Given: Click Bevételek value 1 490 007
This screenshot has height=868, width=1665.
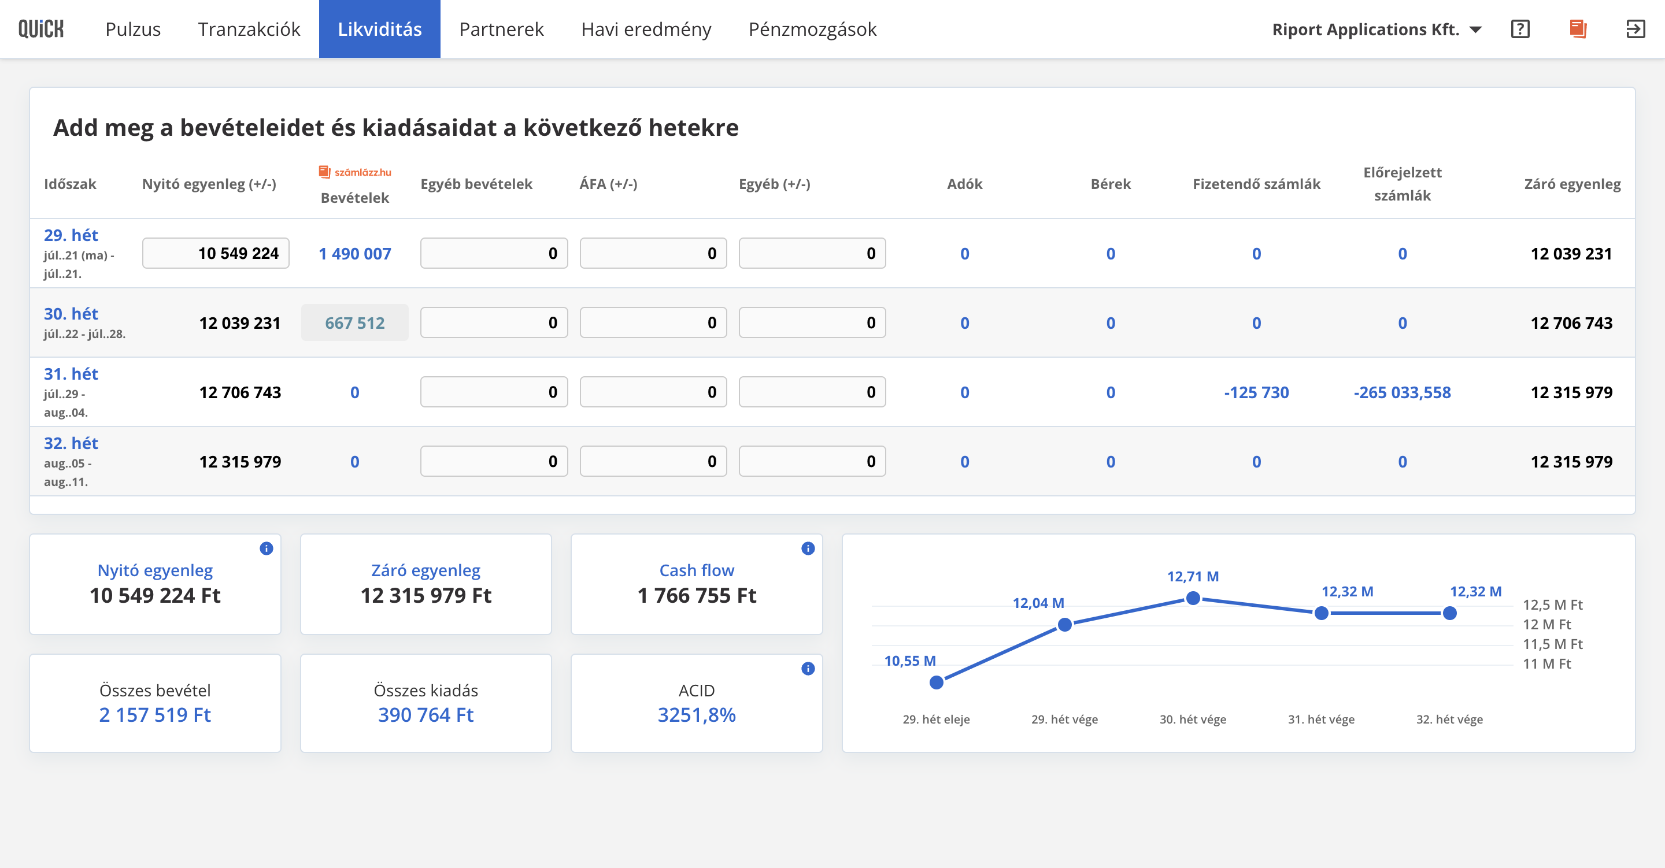Looking at the screenshot, I should coord(355,253).
